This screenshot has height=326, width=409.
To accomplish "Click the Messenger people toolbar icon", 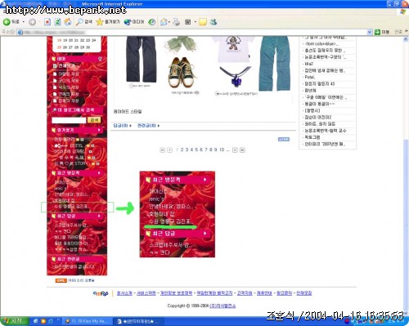I will point(213,22).
